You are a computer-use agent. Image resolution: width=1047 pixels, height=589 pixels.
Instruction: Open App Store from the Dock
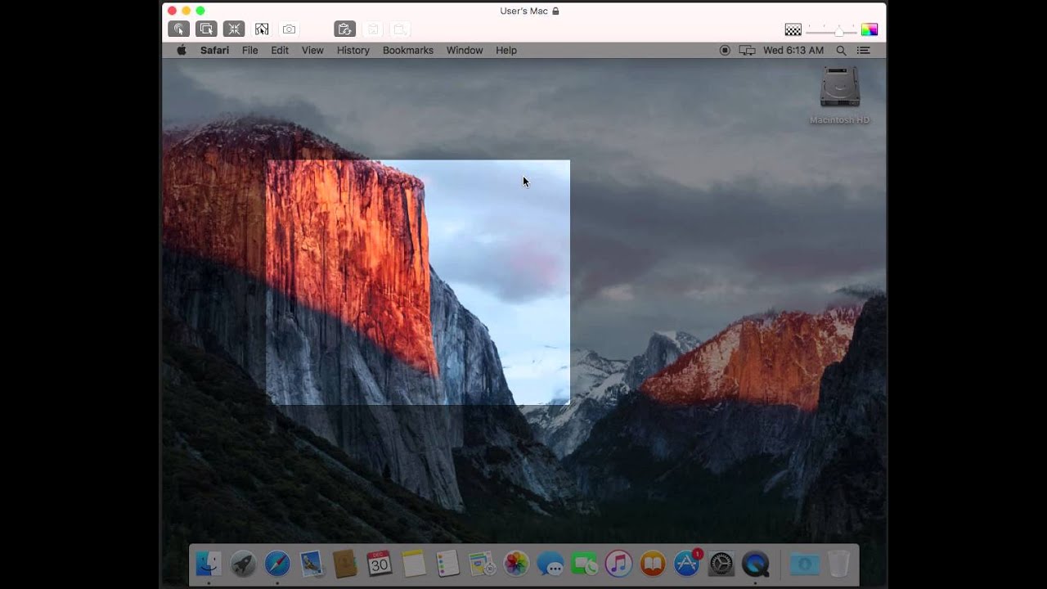pos(687,564)
